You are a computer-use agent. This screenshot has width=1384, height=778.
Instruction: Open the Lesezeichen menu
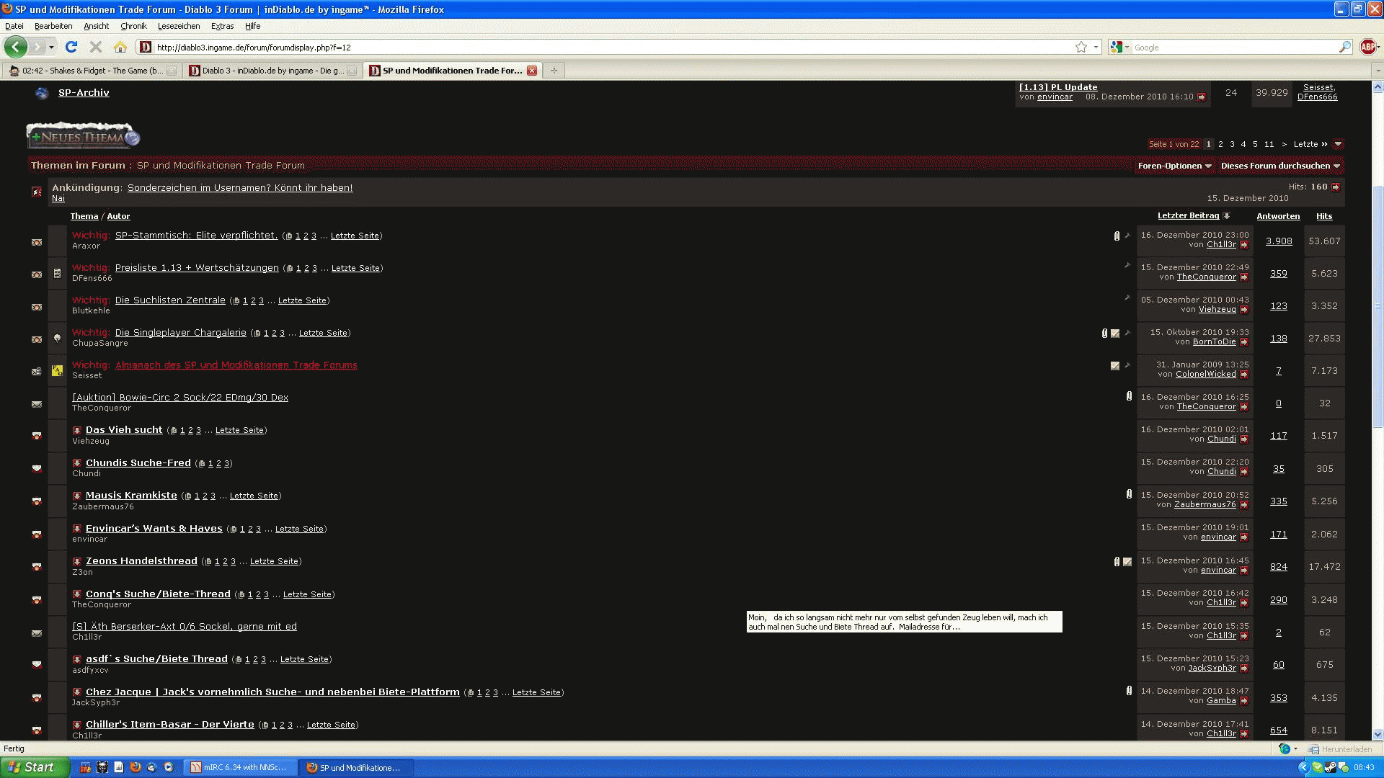click(x=179, y=26)
